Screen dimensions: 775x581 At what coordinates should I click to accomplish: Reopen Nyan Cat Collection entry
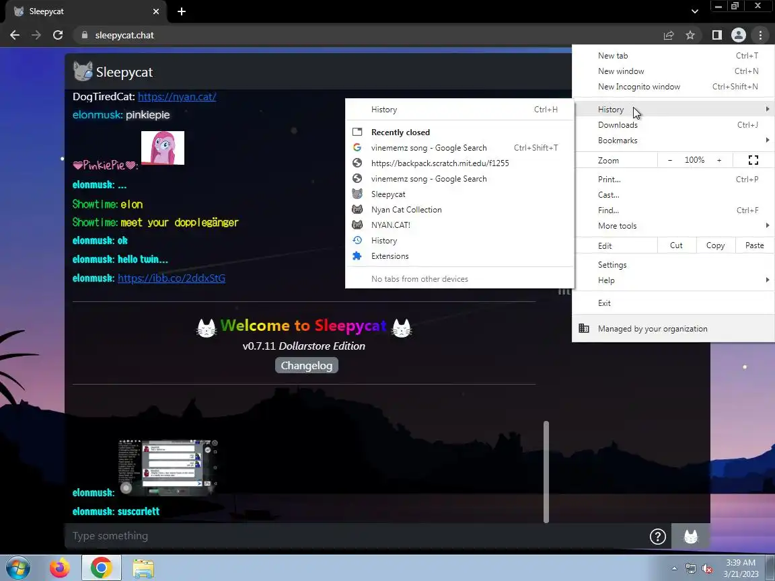(459, 210)
